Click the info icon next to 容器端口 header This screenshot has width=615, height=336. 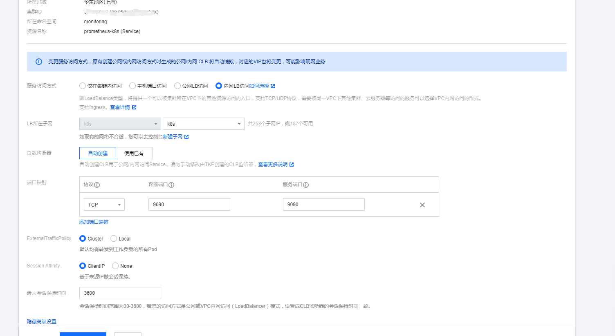point(171,185)
